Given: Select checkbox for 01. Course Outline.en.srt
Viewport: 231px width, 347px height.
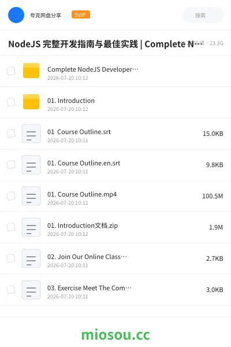Looking at the screenshot, I should [x=11, y=165].
